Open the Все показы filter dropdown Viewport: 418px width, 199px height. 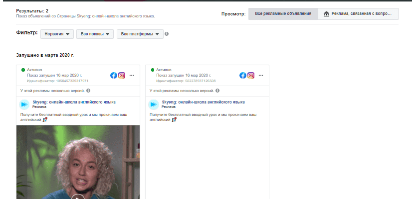(x=95, y=34)
